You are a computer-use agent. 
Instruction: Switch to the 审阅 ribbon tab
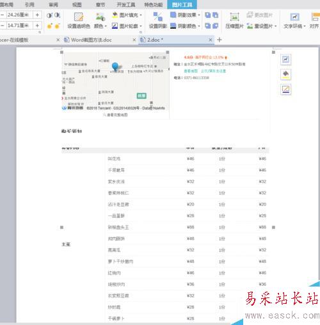coord(53,4)
